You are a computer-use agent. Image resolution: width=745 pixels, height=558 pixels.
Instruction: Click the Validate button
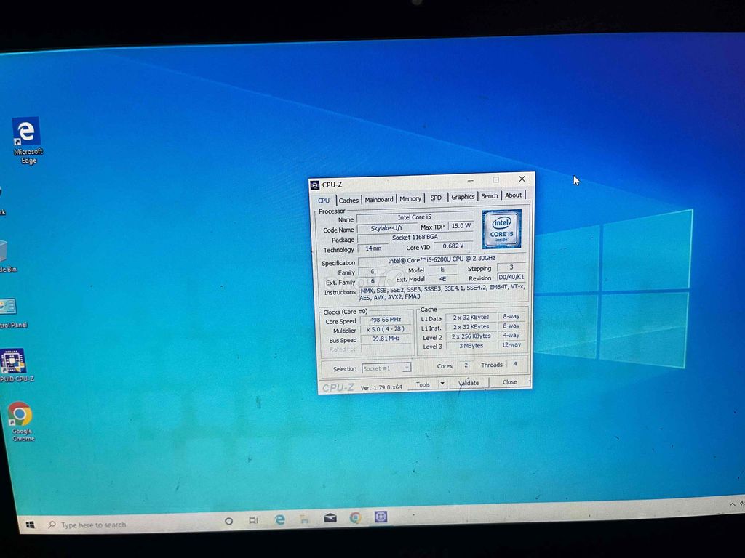[469, 383]
